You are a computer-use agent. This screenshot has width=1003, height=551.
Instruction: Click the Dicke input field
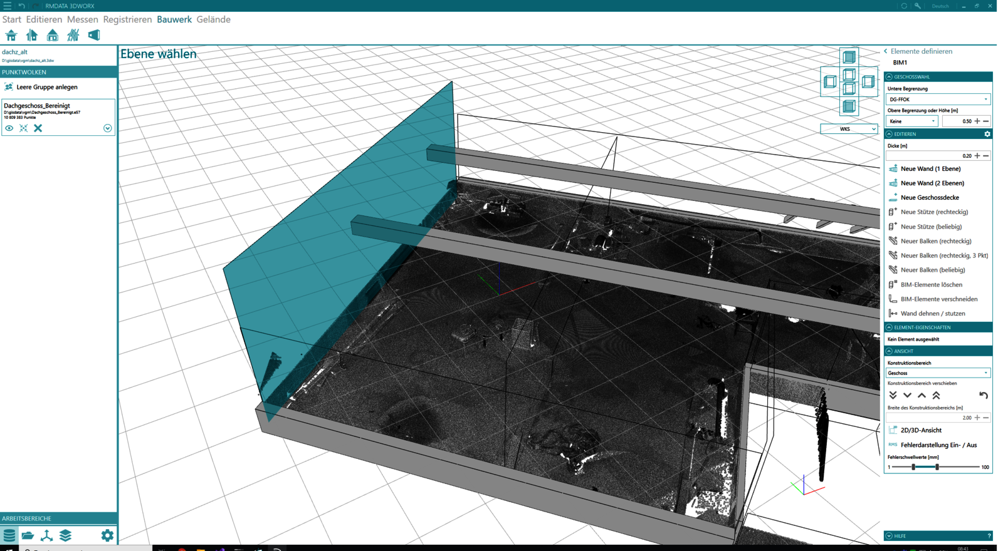pyautogui.click(x=929, y=156)
